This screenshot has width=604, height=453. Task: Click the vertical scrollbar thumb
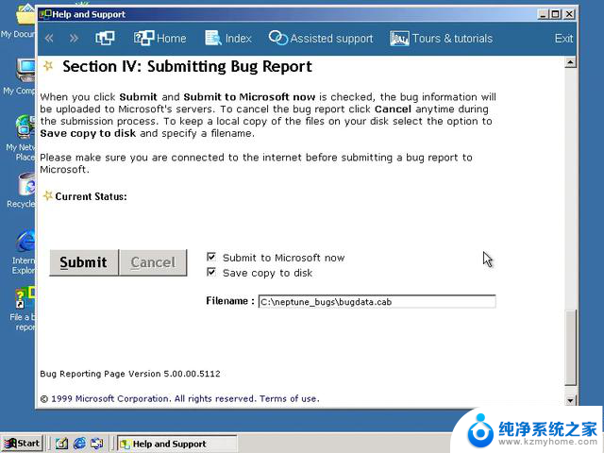(570, 346)
